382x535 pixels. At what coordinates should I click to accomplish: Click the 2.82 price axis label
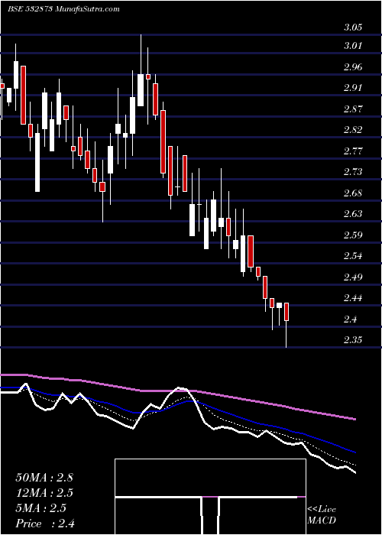353,130
